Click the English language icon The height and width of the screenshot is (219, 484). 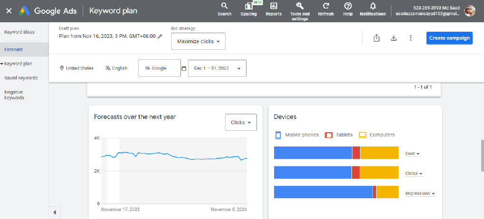[108, 68]
